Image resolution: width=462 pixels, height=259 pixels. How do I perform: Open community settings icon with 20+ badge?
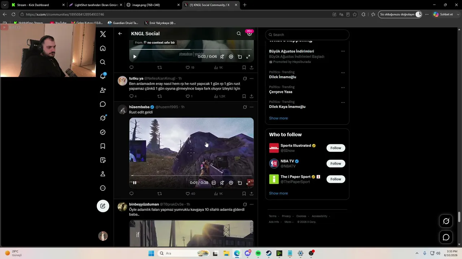coord(249,33)
